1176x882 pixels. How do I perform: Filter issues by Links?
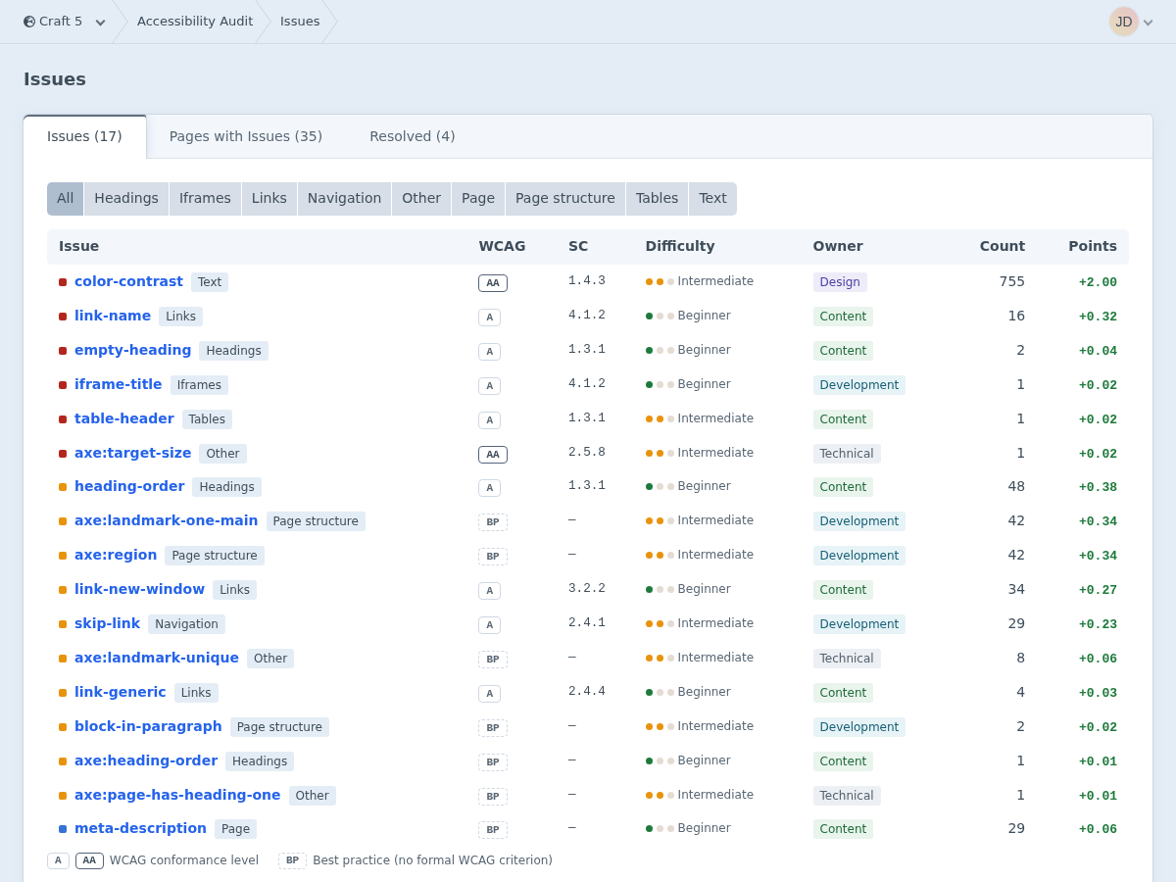269,199
